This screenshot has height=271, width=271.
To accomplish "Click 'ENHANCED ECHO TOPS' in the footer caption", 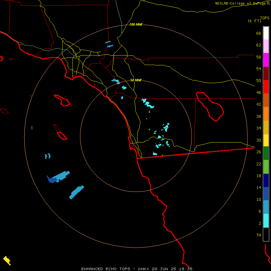I will (106, 269).
